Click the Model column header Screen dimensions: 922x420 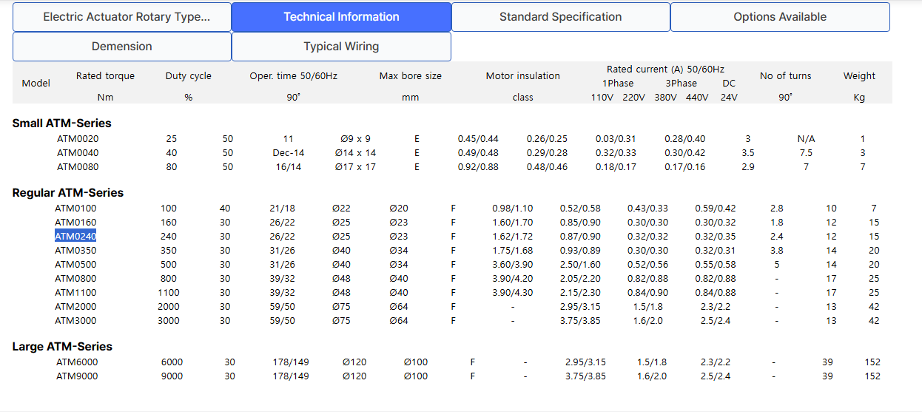tap(36, 84)
